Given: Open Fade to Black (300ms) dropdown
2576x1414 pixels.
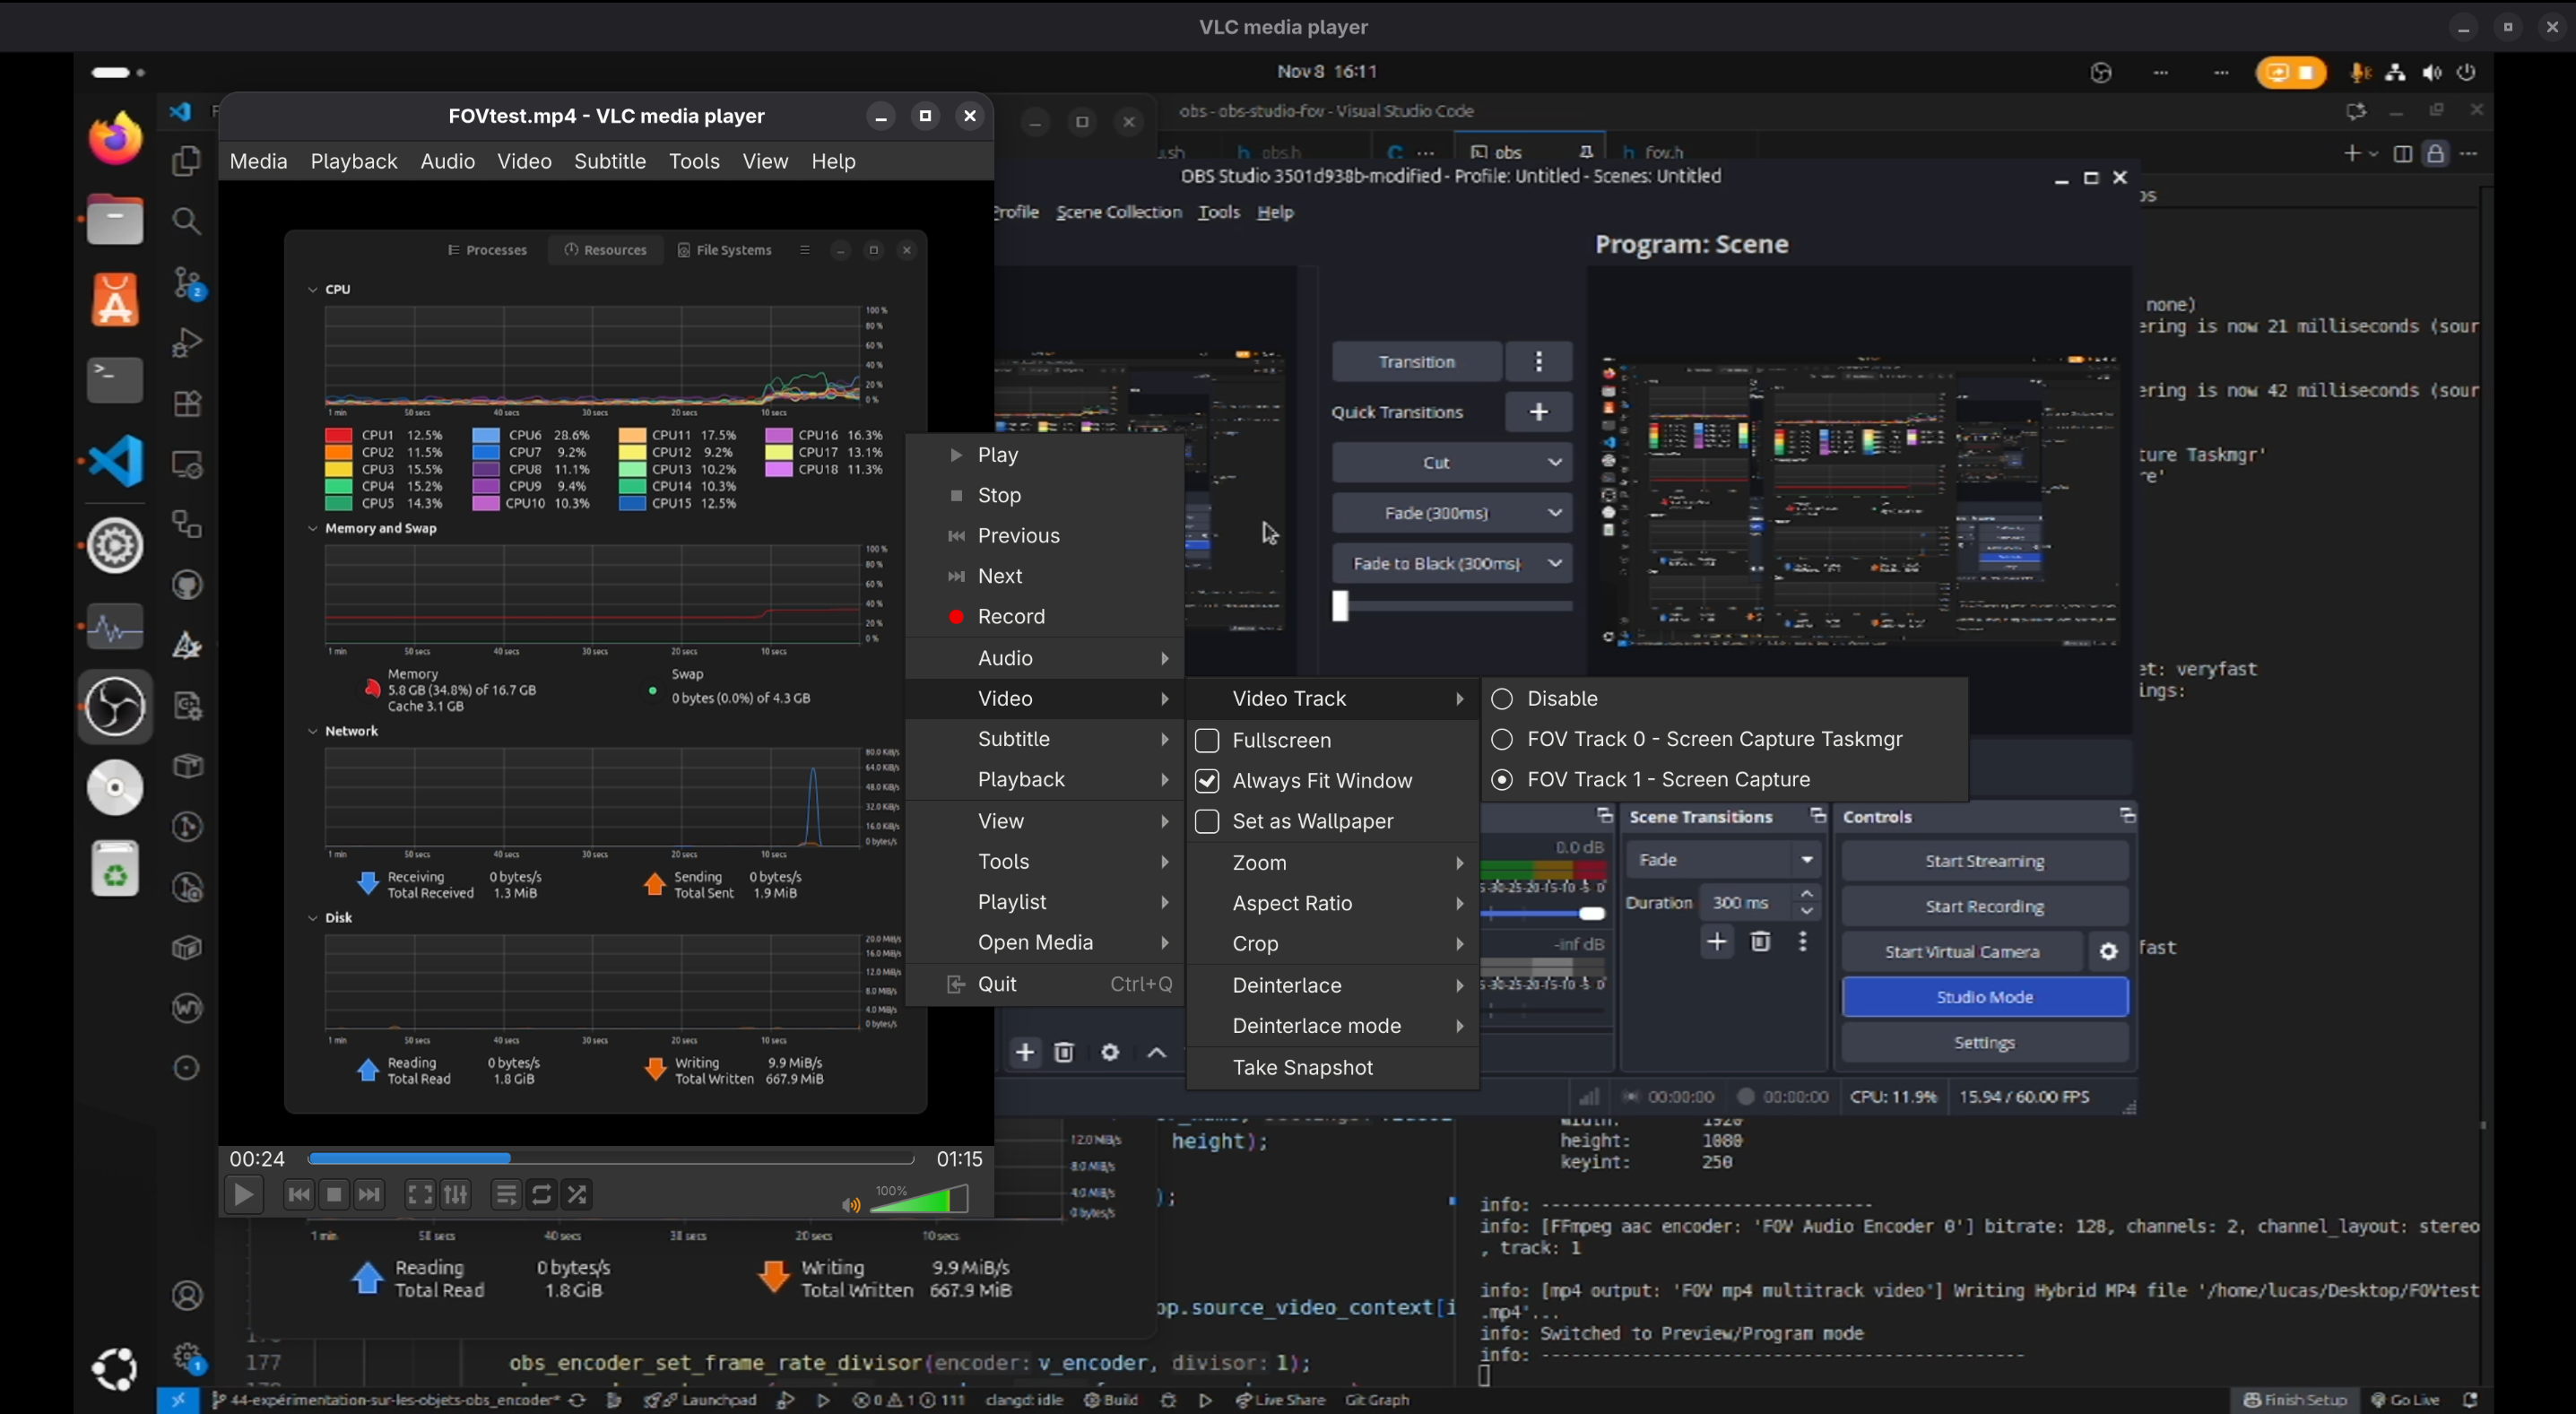Looking at the screenshot, I should [x=1451, y=564].
